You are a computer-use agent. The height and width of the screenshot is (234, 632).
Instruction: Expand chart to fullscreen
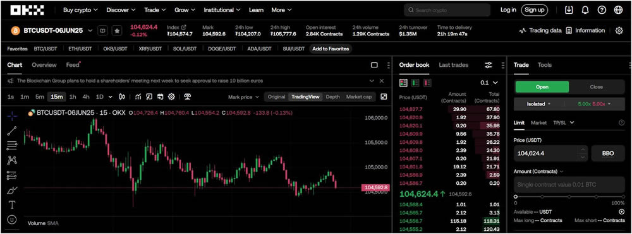(384, 97)
